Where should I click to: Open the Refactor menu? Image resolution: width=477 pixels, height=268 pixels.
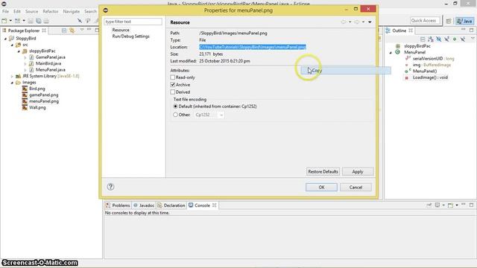click(x=51, y=11)
